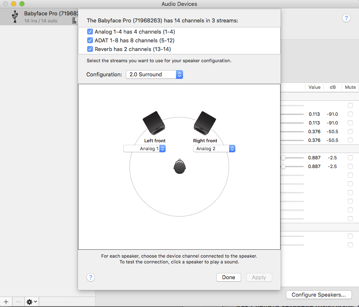Click the listener head icon
The width and height of the screenshot is (359, 307).
179,166
